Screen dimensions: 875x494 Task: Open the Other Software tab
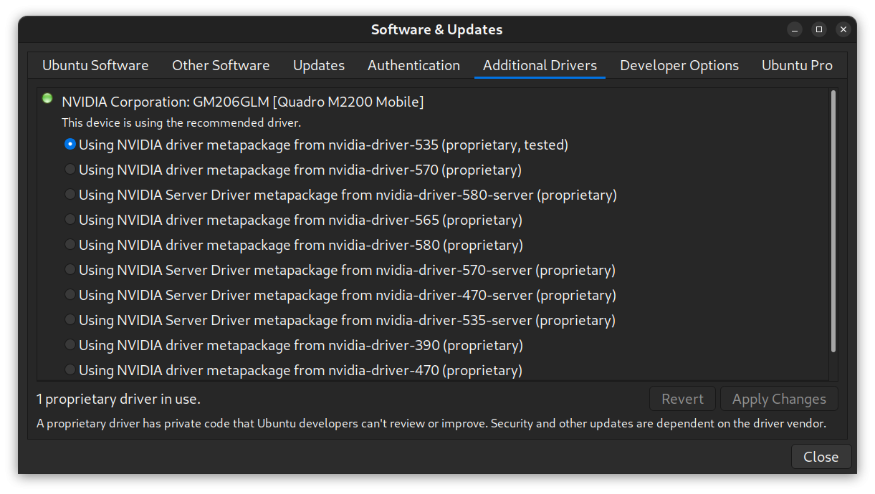coord(221,65)
